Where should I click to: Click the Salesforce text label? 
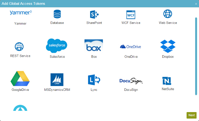pos(57,57)
